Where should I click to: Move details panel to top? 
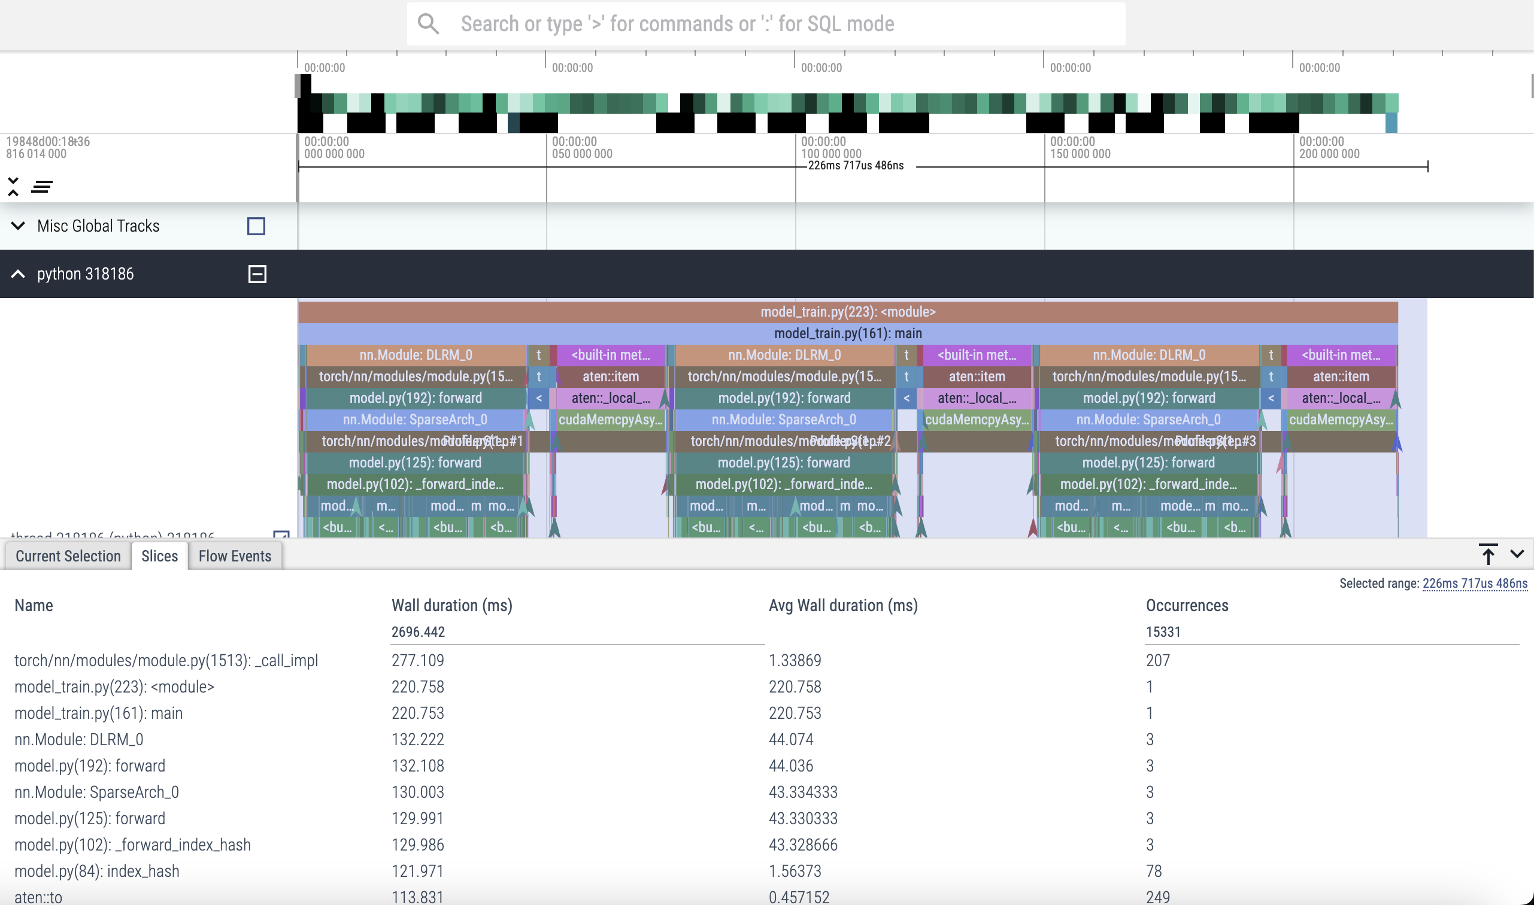(1487, 554)
